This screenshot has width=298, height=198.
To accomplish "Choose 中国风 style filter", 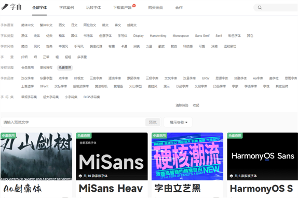I will [63, 46].
